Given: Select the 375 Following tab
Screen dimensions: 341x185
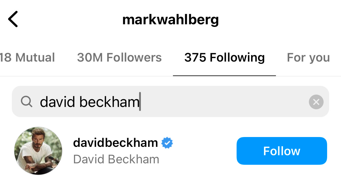Looking at the screenshot, I should click(224, 58).
